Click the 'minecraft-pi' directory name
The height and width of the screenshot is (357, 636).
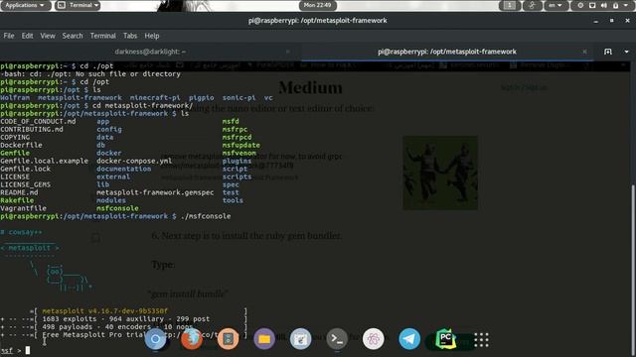click(155, 98)
